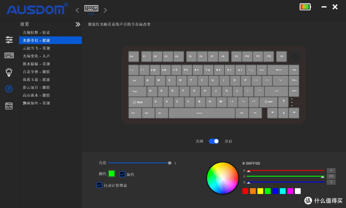The height and width of the screenshot is (208, 346).
Task: Go to next device with right arrow
Action: point(105,10)
